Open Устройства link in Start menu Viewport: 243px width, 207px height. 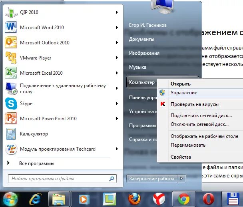143,111
